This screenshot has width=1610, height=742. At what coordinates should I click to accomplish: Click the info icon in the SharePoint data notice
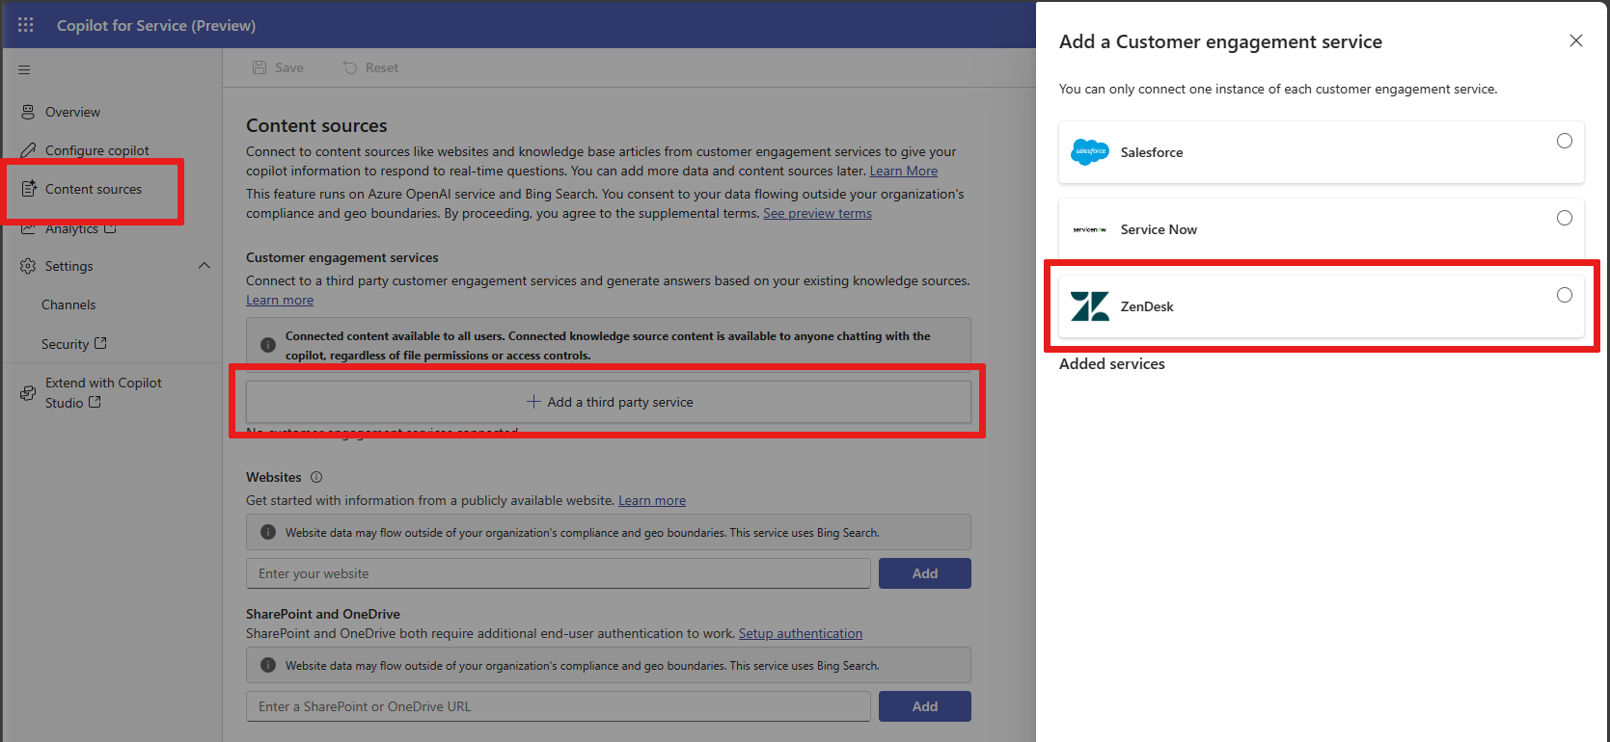point(268,665)
